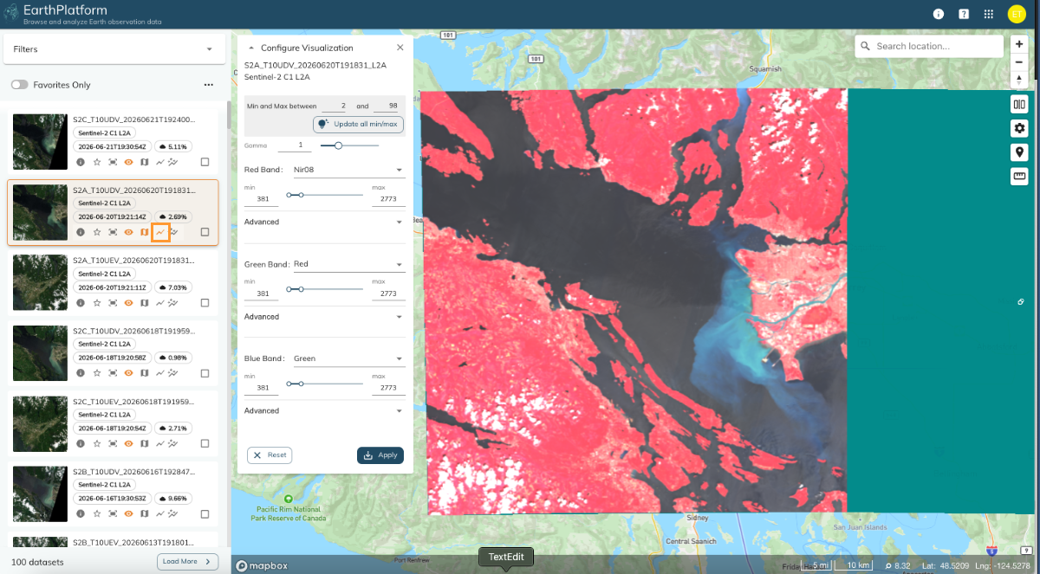Show info for S2C_T10UEV_20260618T191959 dataset
Screen dimensions: 1040x574
tap(81, 444)
